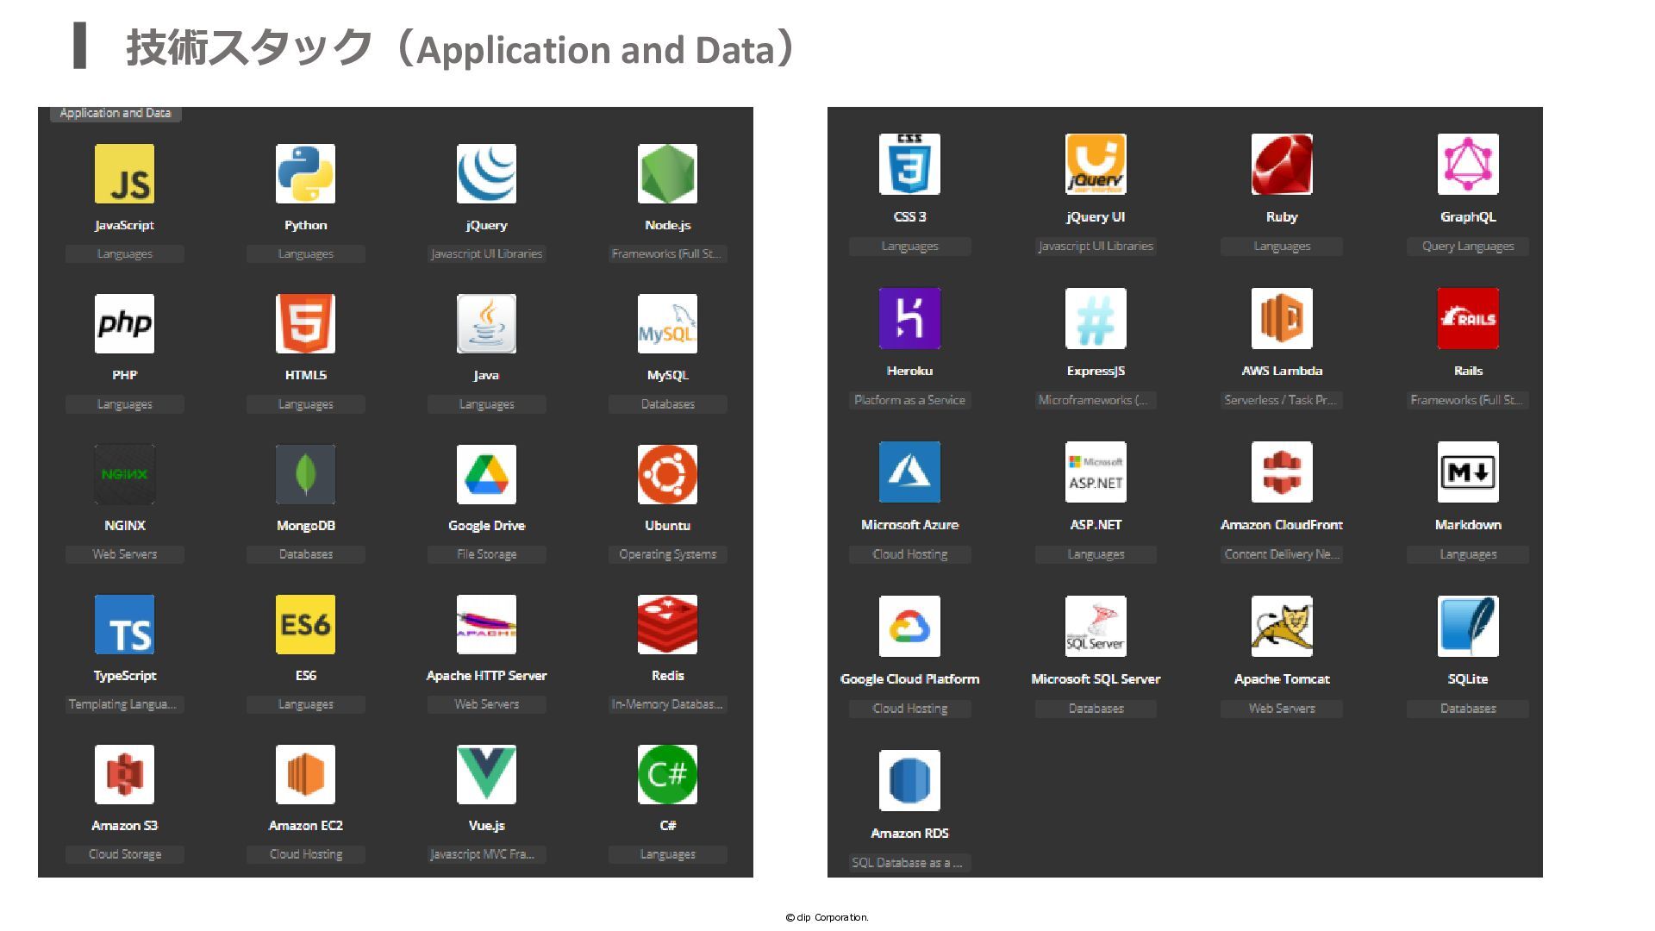Click the Microsoft SQL Server name label
The height and width of the screenshot is (931, 1655).
pyautogui.click(x=1096, y=678)
